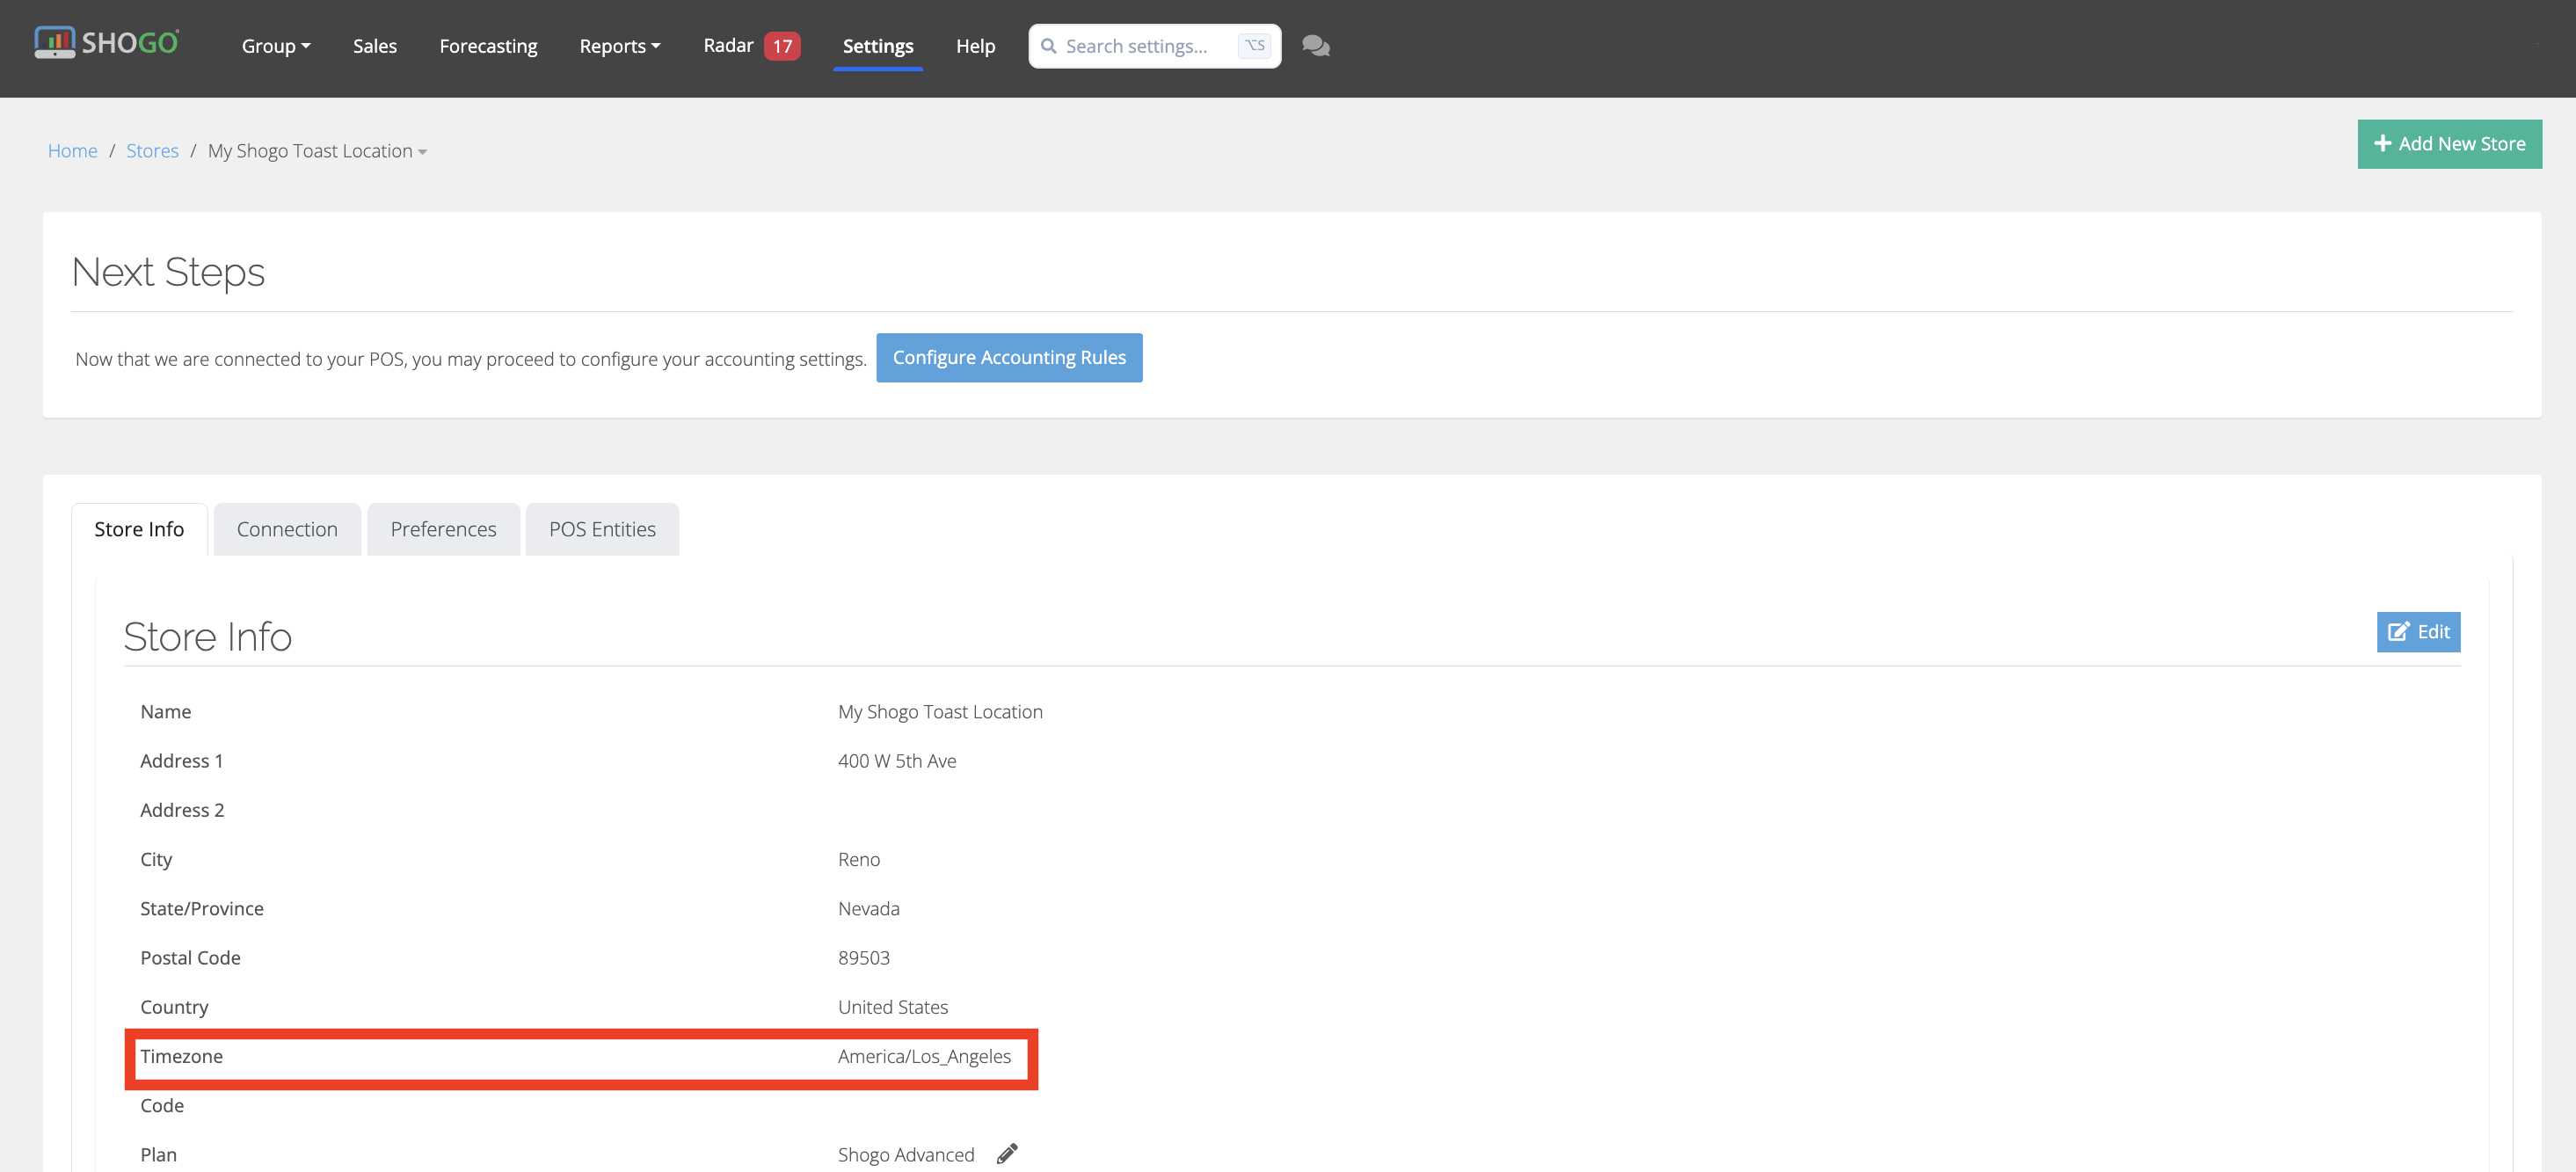
Task: Switch to the Store Info tab
Action: tap(139, 529)
